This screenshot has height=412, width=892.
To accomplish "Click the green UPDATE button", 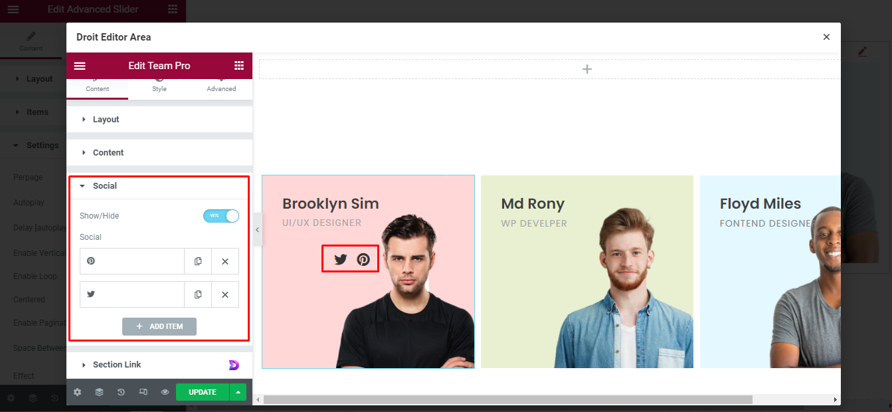I will [203, 392].
